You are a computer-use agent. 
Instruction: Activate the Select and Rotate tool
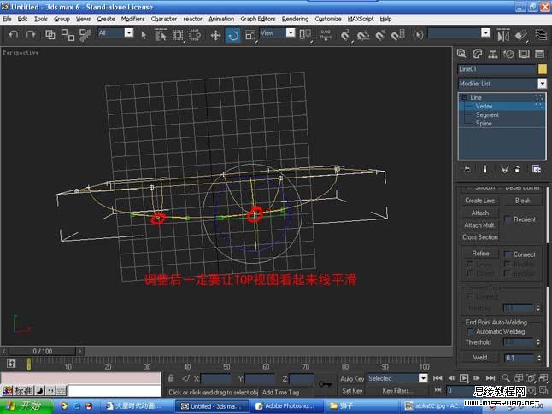[x=232, y=35]
